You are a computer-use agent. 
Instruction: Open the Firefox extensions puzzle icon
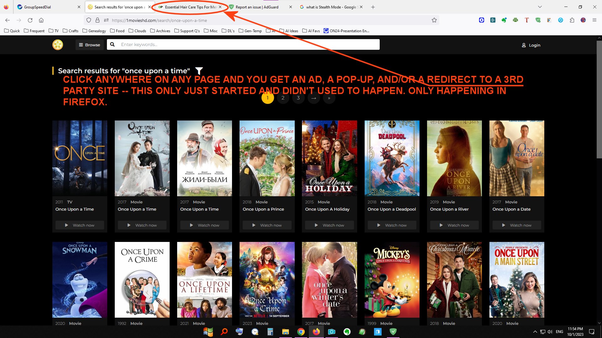(x=572, y=20)
